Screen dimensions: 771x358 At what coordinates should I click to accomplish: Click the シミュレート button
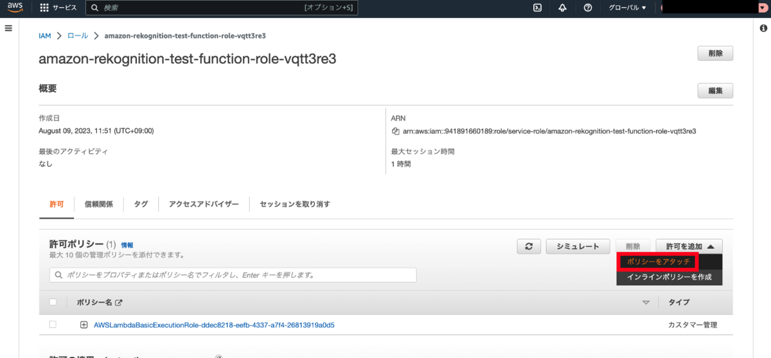click(578, 246)
